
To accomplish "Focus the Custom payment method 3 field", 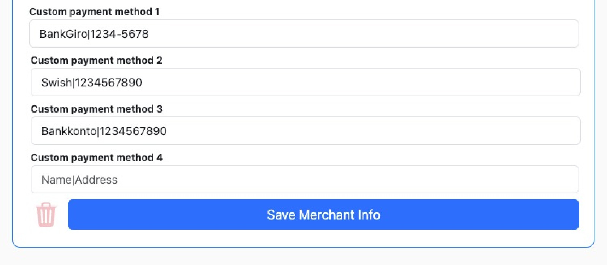I will [306, 131].
